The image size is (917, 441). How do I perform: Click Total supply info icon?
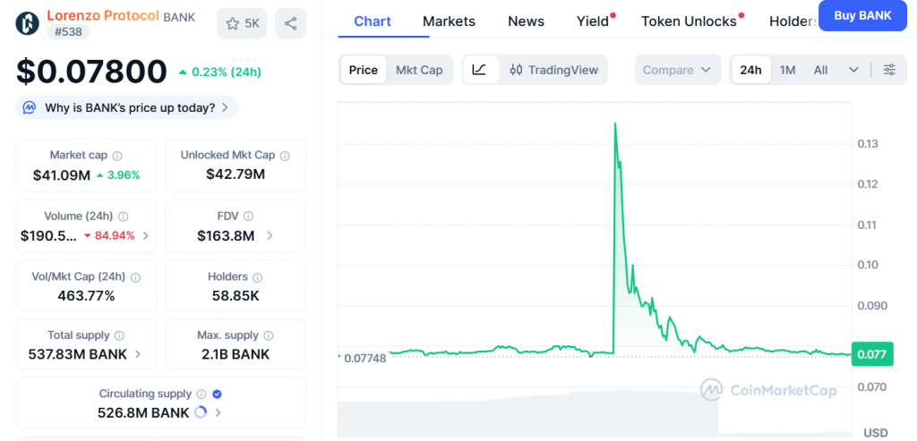click(119, 335)
